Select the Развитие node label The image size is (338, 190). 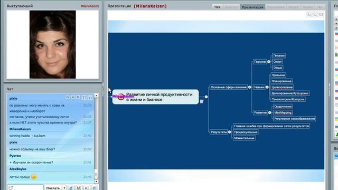pyautogui.click(x=260, y=112)
